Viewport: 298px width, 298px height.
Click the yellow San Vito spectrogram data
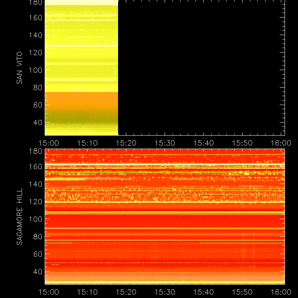pos(81,67)
